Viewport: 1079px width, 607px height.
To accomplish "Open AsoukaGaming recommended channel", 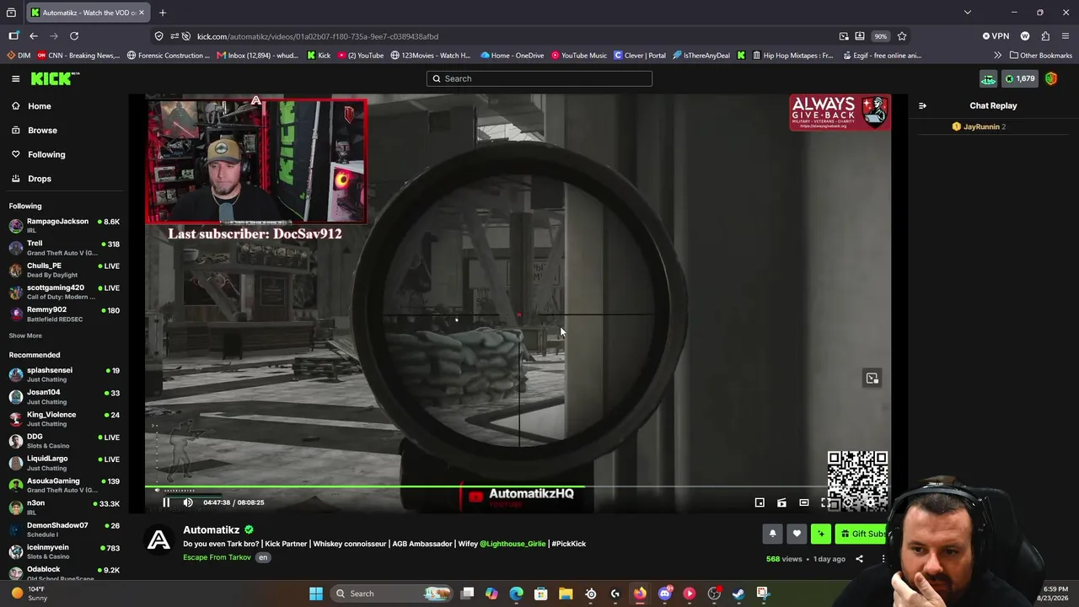I will [64, 485].
